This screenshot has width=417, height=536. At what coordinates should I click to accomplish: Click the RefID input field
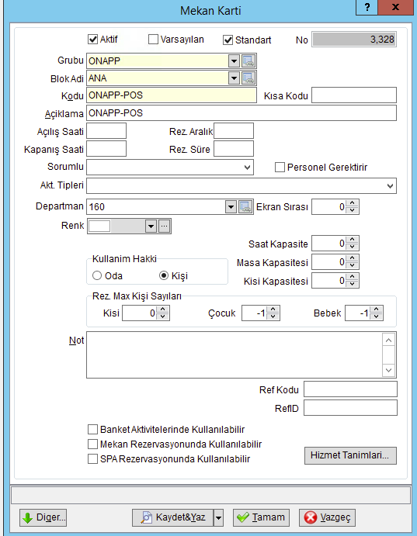coord(351,408)
